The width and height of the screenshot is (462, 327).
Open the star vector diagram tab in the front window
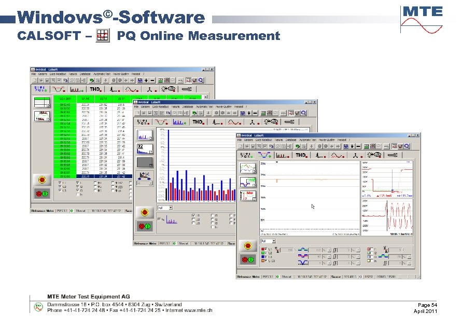tap(356, 155)
